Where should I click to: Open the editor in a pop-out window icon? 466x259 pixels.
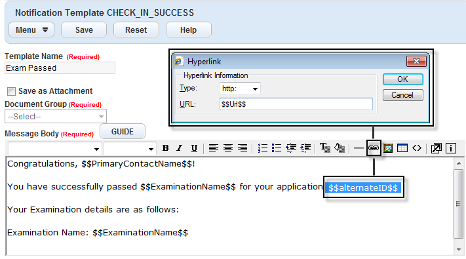point(437,148)
